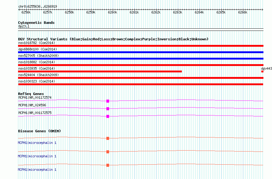
Task: Click the third orange OMIM exon box
Action: pos(108,165)
